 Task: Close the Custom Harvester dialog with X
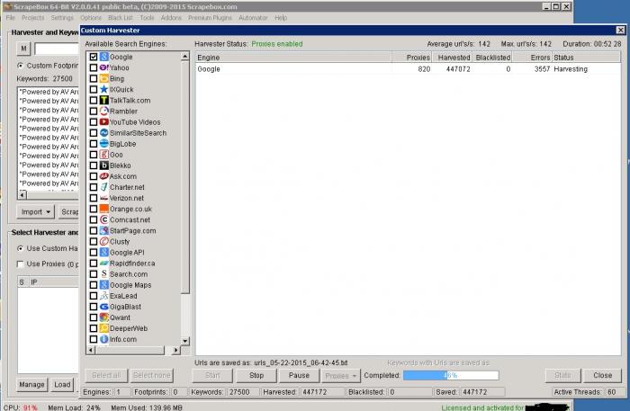620,30
